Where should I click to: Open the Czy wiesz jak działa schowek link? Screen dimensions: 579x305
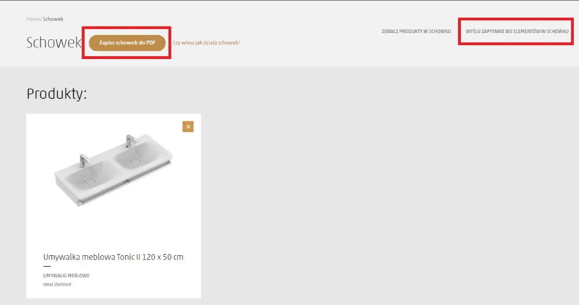click(207, 43)
